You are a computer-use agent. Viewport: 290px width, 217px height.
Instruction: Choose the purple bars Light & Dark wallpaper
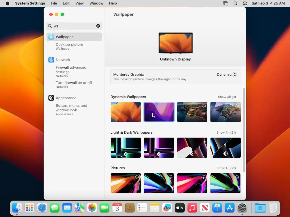[x=159, y=147]
